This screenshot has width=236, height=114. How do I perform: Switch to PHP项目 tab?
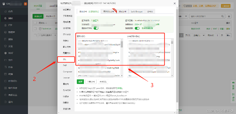(x=38, y=6)
